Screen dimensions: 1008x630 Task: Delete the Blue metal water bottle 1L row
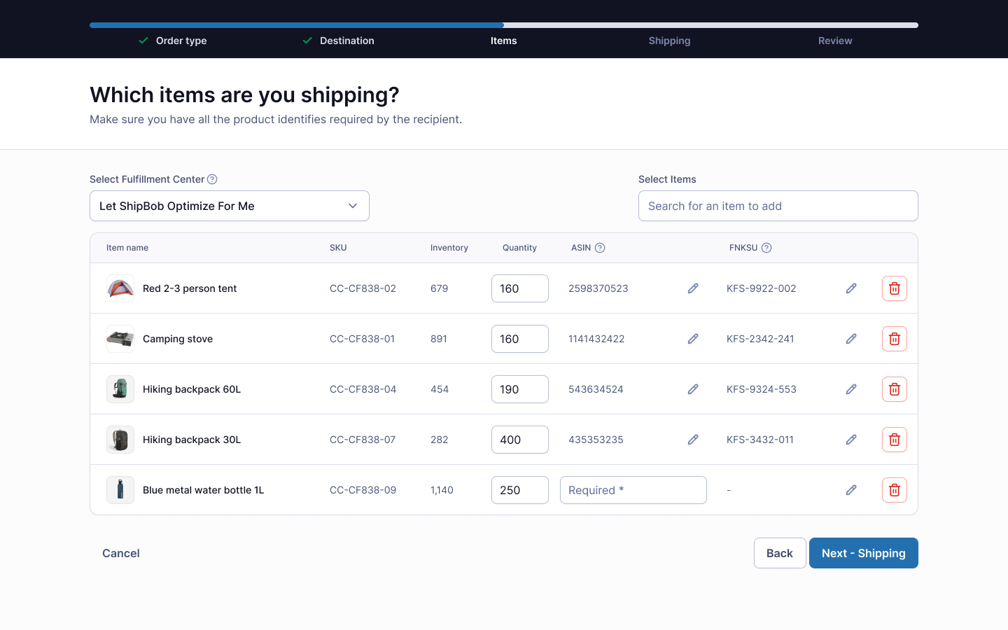pos(894,490)
